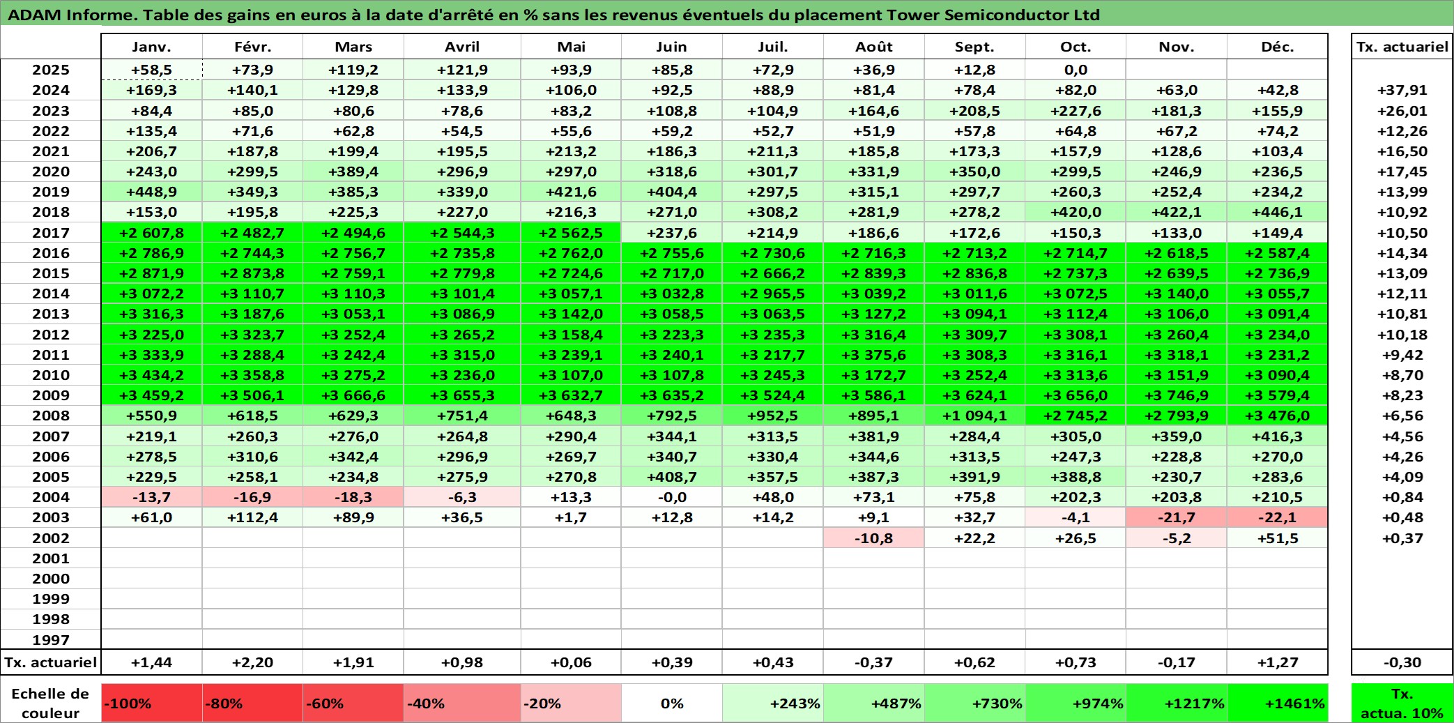Click the +1 094,1 cell in 2008

coord(974,416)
